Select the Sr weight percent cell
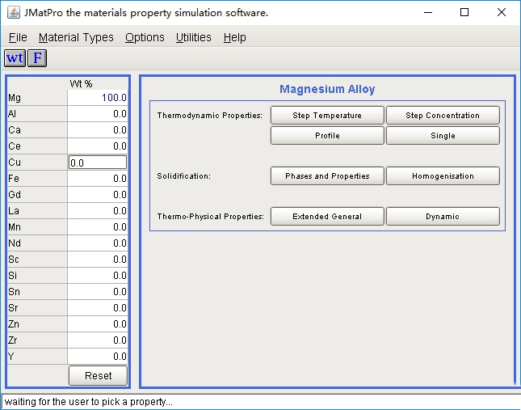The width and height of the screenshot is (521, 410). [98, 308]
